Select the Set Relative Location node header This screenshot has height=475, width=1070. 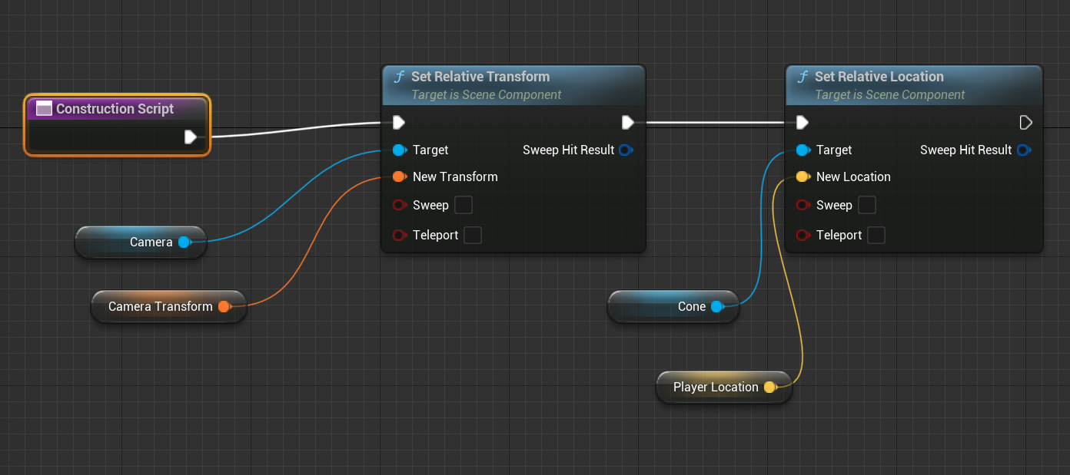[914, 85]
